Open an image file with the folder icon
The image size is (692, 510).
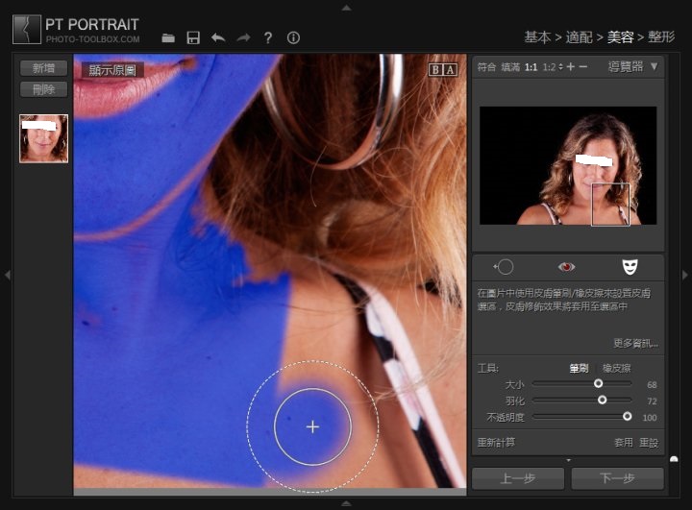pos(168,38)
